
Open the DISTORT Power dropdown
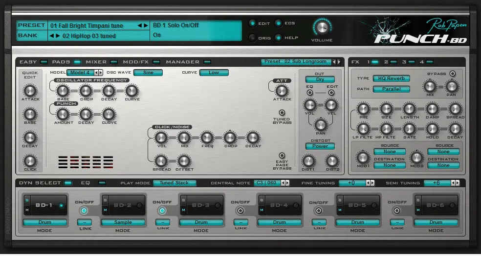point(320,146)
